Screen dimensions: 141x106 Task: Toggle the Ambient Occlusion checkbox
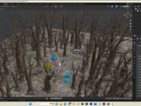click(139, 56)
